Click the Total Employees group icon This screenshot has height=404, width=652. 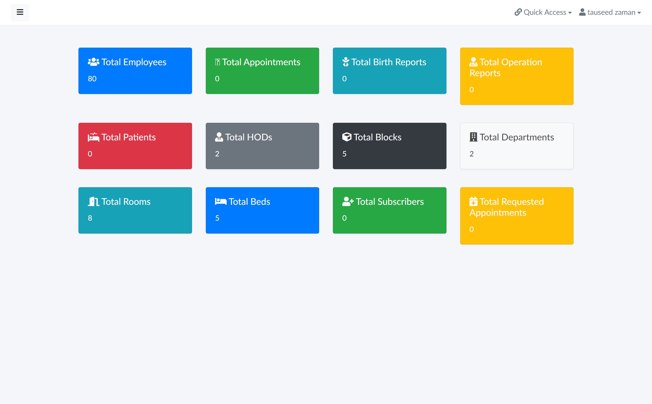pyautogui.click(x=93, y=62)
